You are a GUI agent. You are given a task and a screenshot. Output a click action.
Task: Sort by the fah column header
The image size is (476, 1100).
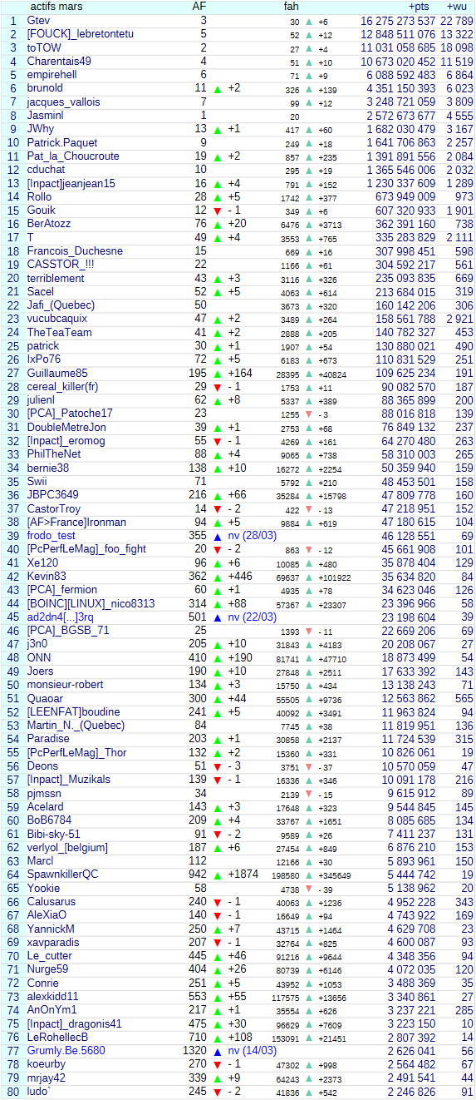[x=291, y=7]
